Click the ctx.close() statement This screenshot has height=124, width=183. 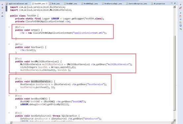[28, 50]
